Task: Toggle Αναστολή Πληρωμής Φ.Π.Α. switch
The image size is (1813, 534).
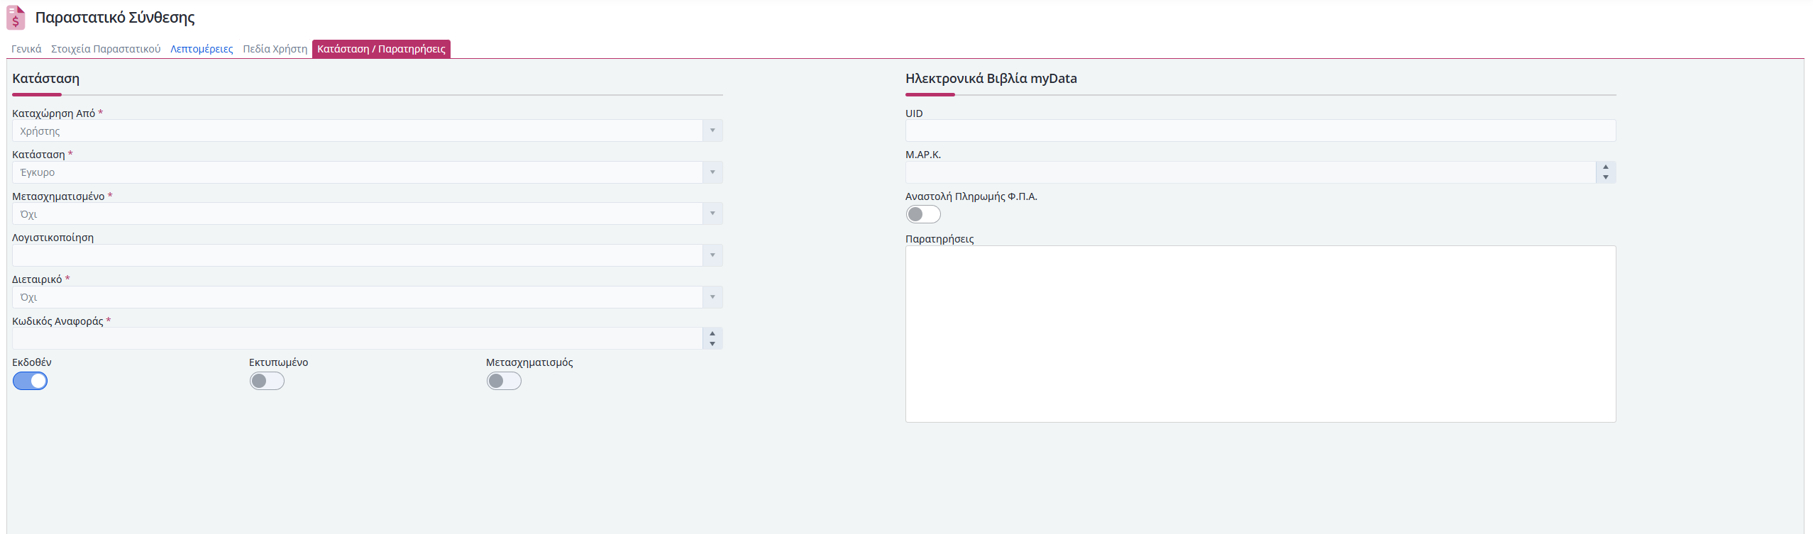Action: [923, 214]
